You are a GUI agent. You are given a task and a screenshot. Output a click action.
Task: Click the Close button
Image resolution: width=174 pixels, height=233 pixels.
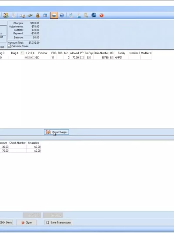[26, 223]
